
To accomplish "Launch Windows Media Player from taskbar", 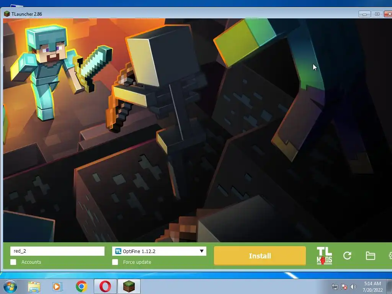I will (x=57, y=287).
